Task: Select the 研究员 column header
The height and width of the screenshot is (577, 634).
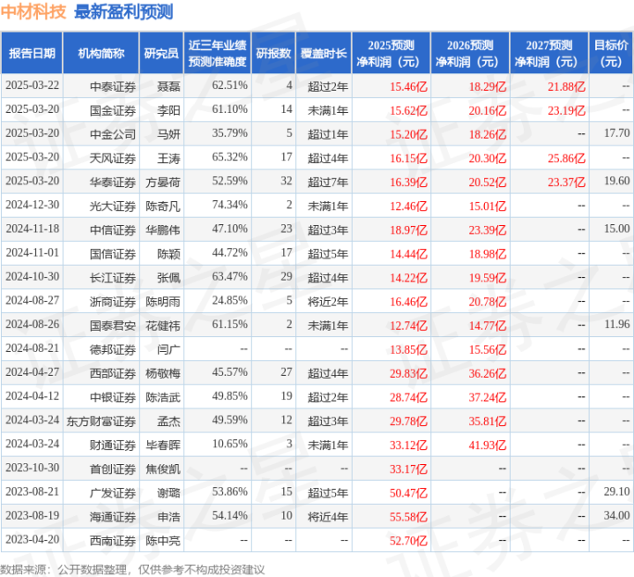Action: tap(161, 53)
